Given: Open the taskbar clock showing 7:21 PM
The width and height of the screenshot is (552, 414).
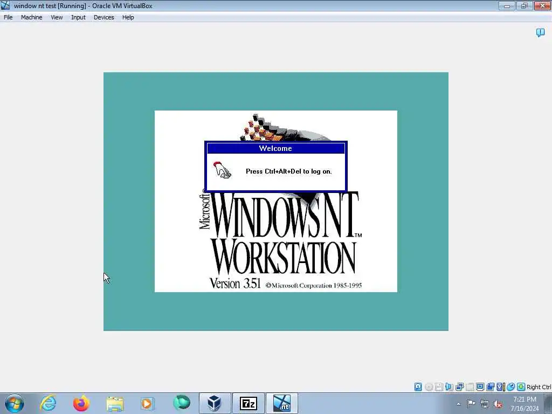Looking at the screenshot, I should 525,404.
